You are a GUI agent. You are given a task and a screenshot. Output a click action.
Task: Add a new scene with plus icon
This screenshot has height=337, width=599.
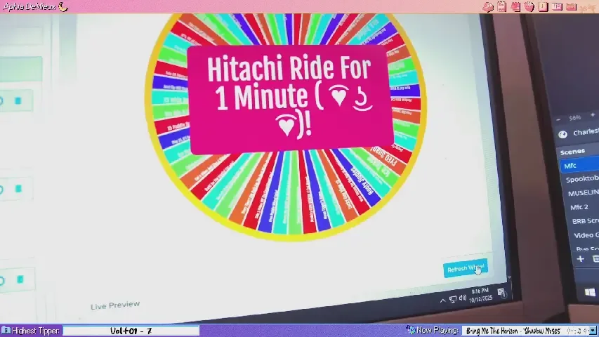pos(581,259)
